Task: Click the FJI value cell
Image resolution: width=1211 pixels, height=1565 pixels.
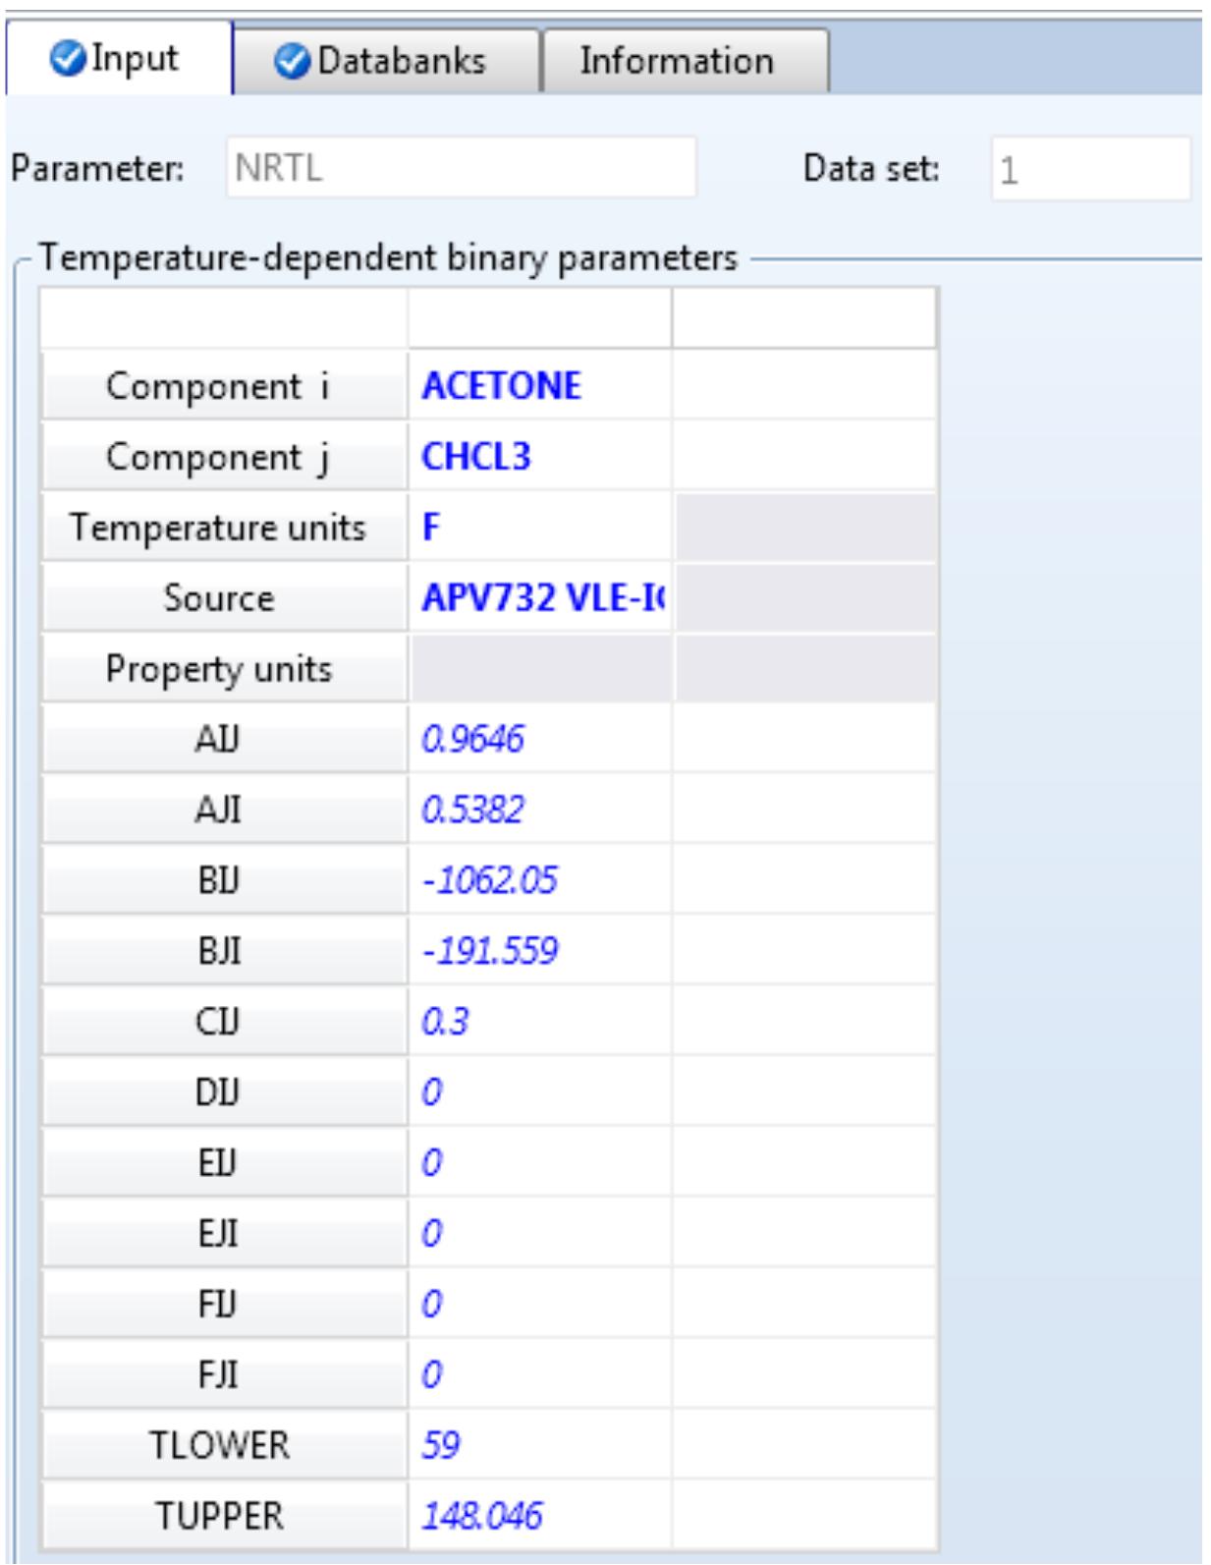Action: pyautogui.click(x=539, y=1374)
